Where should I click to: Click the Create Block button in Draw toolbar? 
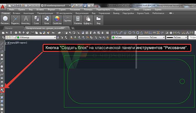point(2,90)
